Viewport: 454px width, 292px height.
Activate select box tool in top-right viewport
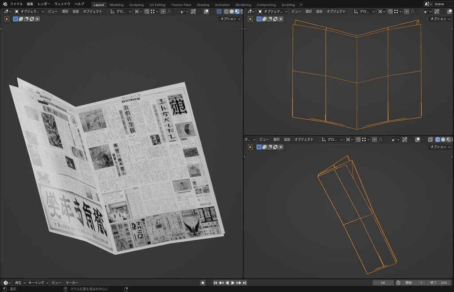pos(250,19)
